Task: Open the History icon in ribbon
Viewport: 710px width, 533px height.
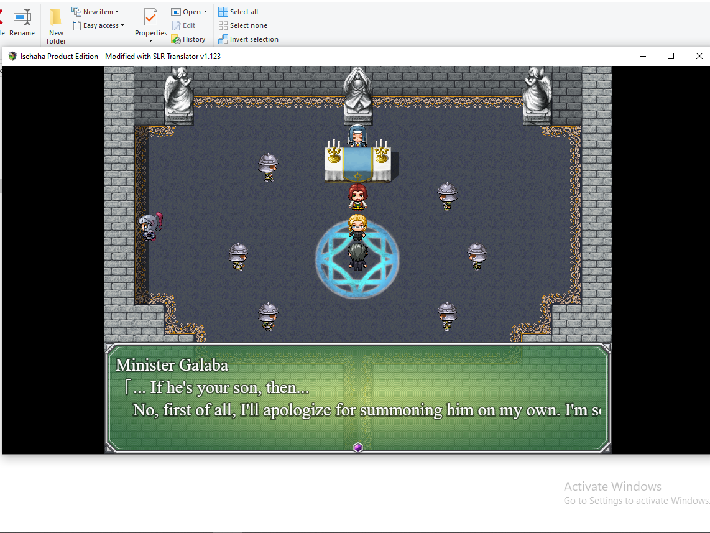Action: click(x=176, y=39)
